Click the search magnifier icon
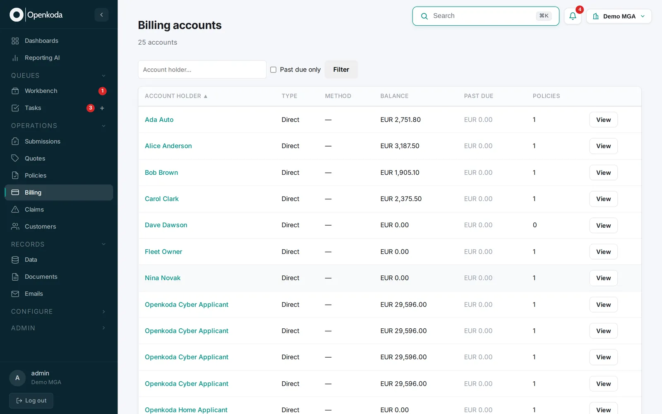662x414 pixels. (424, 16)
